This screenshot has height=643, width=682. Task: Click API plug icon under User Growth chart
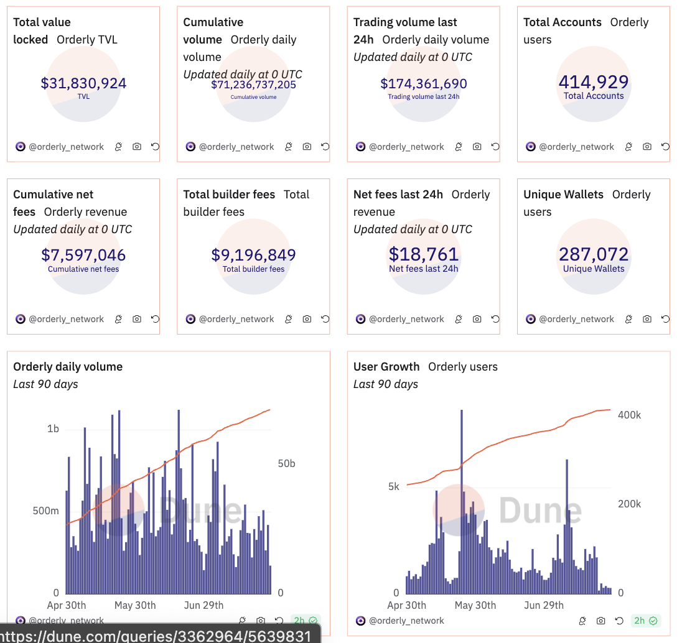click(x=582, y=621)
